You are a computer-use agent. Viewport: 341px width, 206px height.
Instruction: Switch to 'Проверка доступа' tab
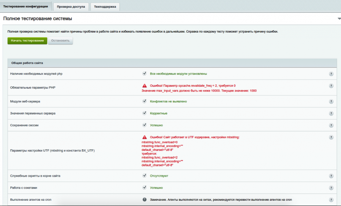pos(71,7)
